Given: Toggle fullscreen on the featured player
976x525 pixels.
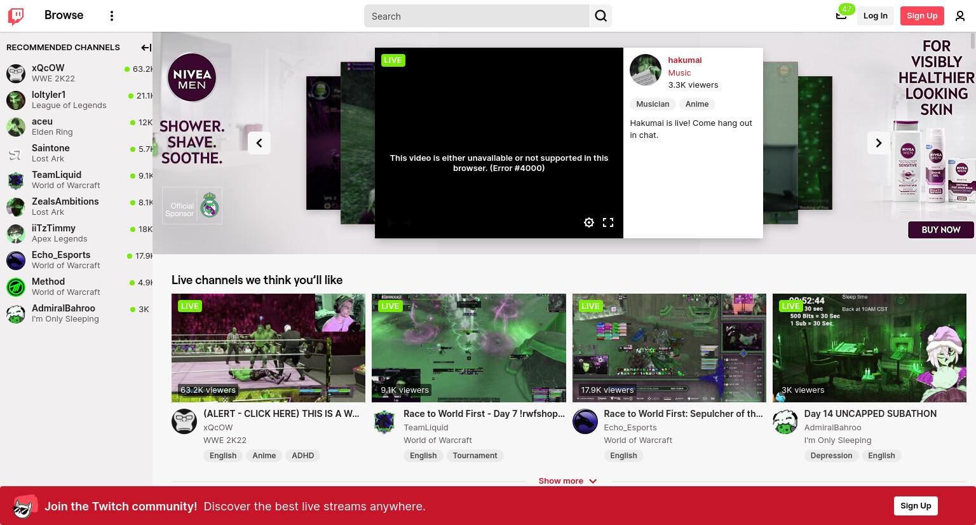Looking at the screenshot, I should tap(608, 222).
